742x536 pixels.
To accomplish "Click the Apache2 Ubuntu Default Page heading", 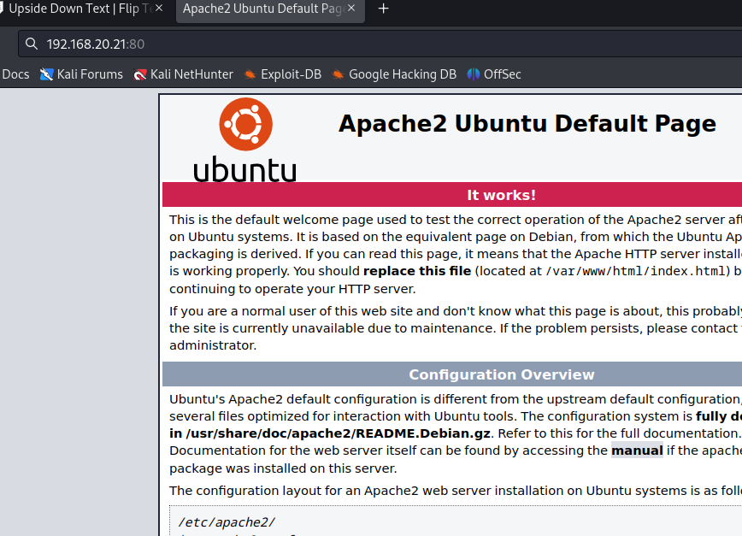I will pyautogui.click(x=527, y=123).
